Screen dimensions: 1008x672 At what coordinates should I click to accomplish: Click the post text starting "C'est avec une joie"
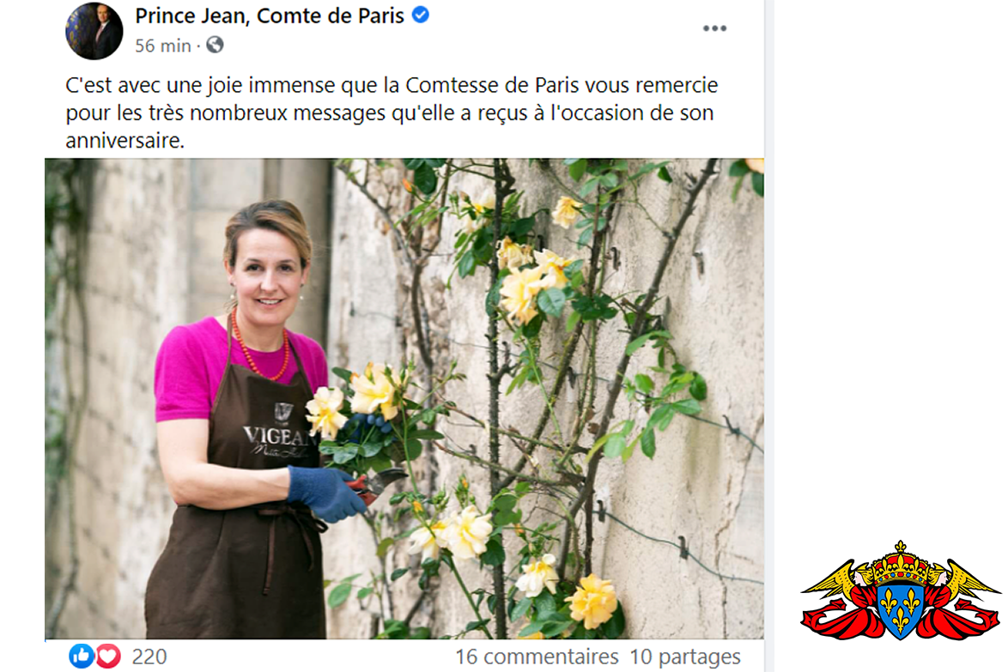click(x=392, y=112)
